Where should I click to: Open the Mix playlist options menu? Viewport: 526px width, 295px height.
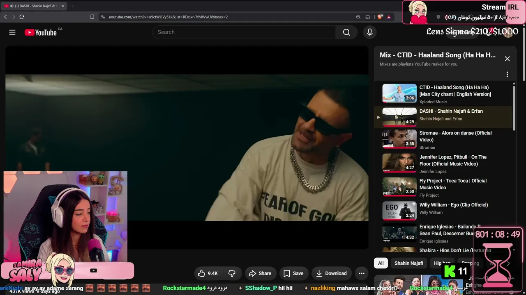(x=507, y=74)
